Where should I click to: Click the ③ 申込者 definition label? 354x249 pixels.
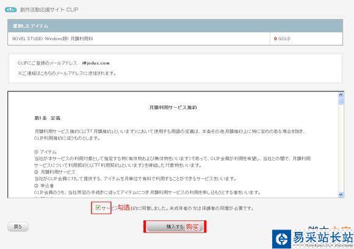pyautogui.click(x=44, y=186)
